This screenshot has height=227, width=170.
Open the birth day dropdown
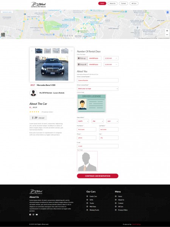[x=98, y=121]
